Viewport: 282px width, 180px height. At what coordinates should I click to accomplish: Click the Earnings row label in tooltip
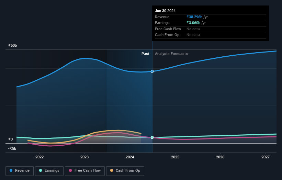coord(162,23)
